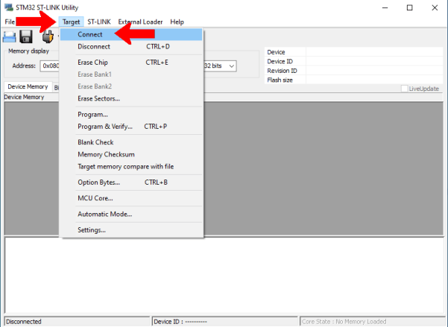Open Option Bytes from the menu
The image size is (448, 327).
coord(98,182)
